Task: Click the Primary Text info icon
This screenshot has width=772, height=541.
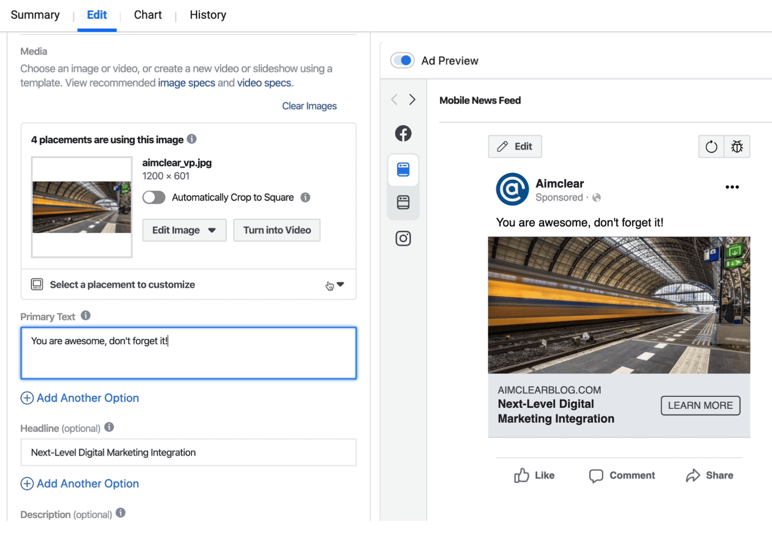Action: point(85,315)
